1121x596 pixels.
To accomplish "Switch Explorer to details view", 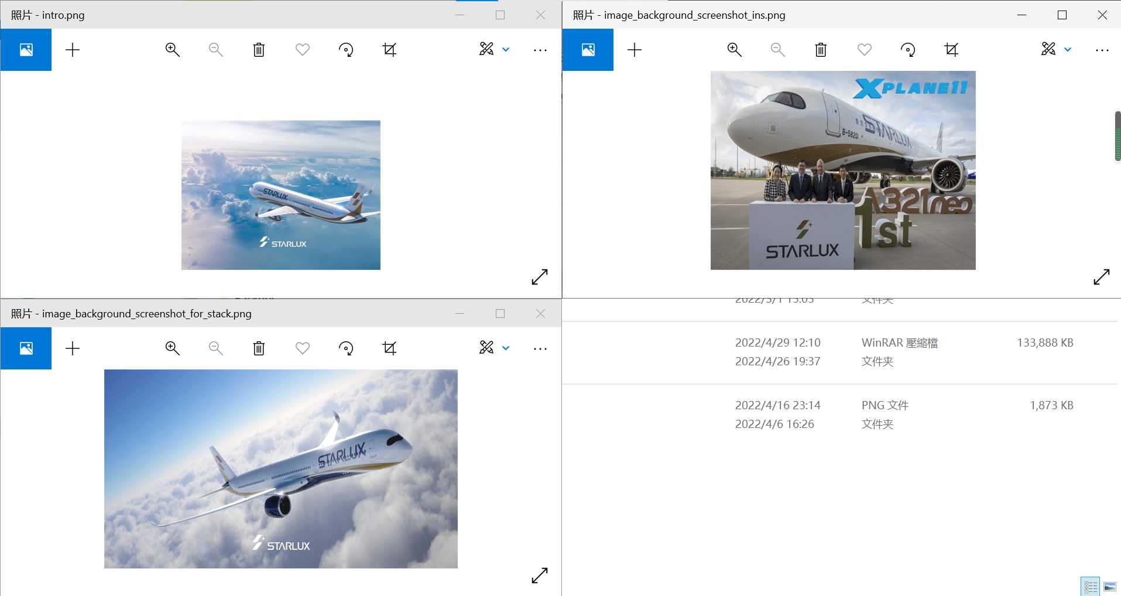I will pos(1091,586).
